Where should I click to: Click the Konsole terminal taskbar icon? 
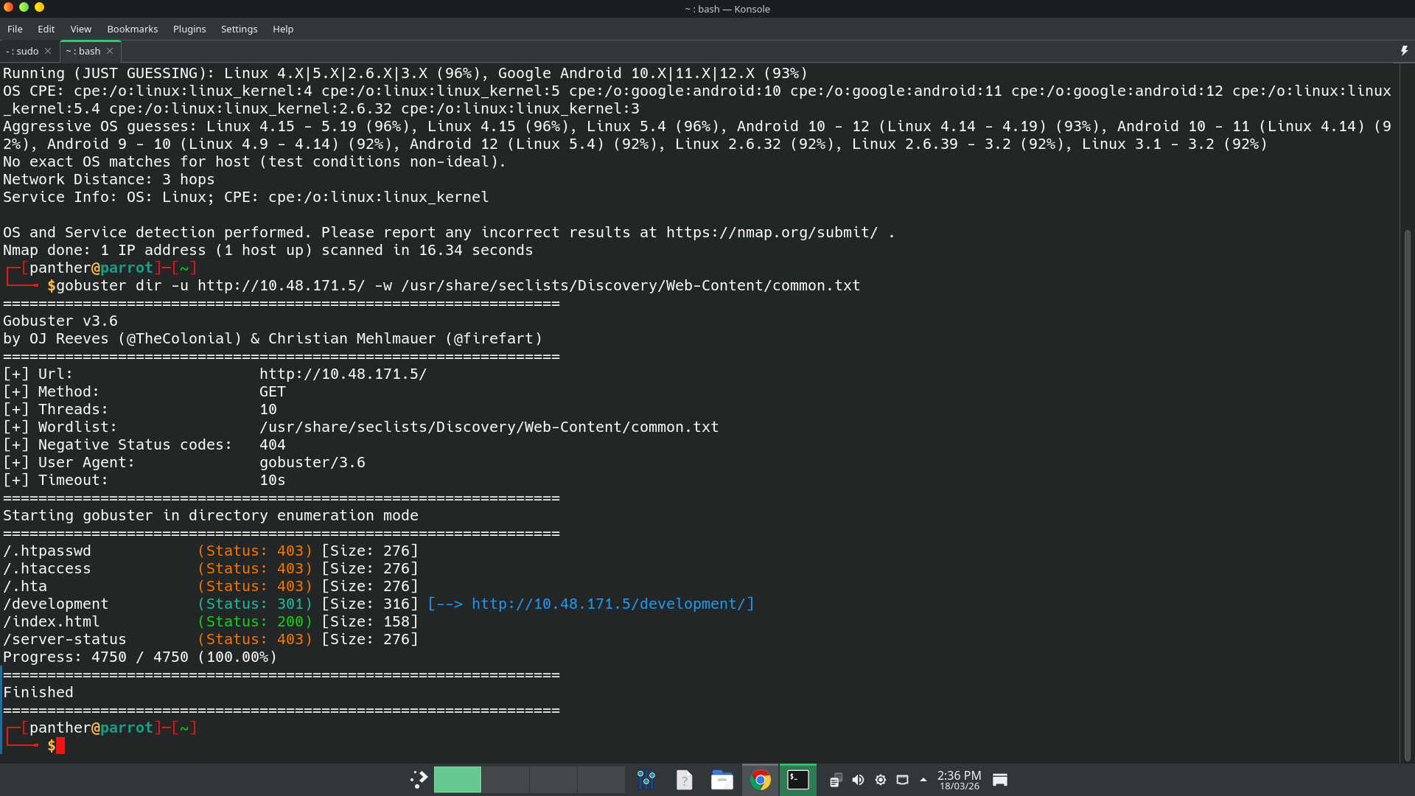pyautogui.click(x=797, y=780)
